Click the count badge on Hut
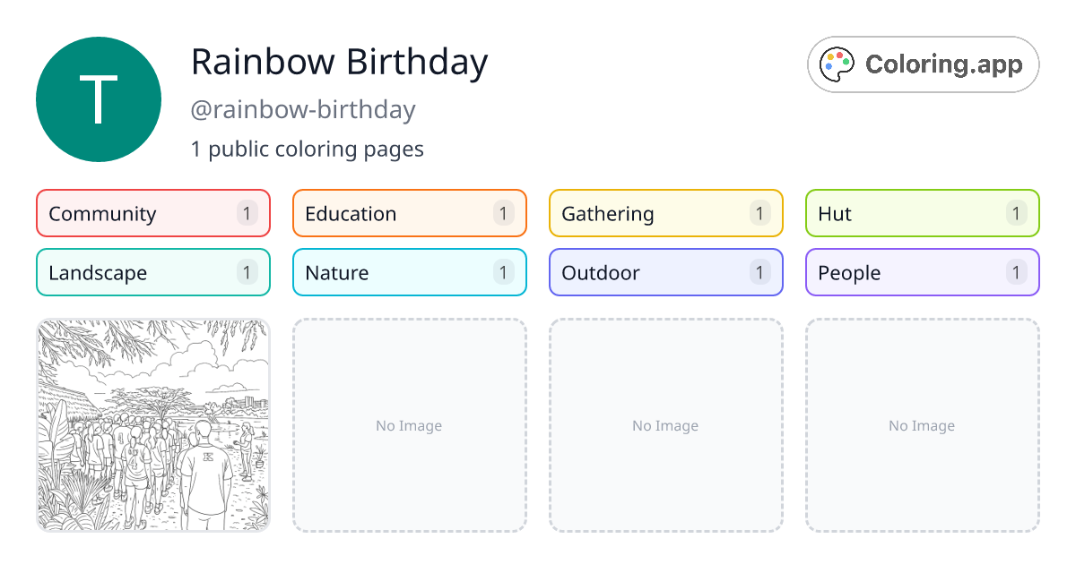The width and height of the screenshot is (1076, 564). 1016,213
